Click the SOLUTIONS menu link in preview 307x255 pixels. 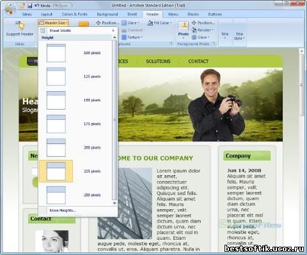pyautogui.click(x=158, y=61)
